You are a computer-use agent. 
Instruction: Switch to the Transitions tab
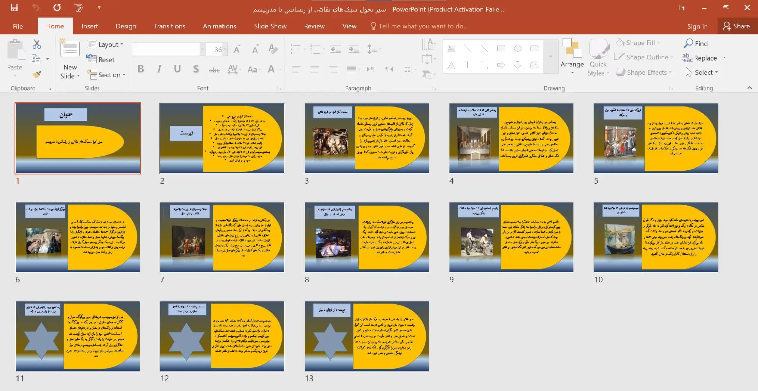point(169,26)
